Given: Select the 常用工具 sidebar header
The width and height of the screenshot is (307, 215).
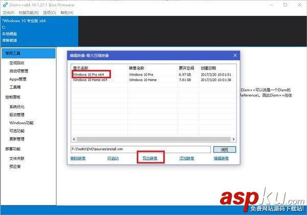Looking at the screenshot, I should pos(28,53).
